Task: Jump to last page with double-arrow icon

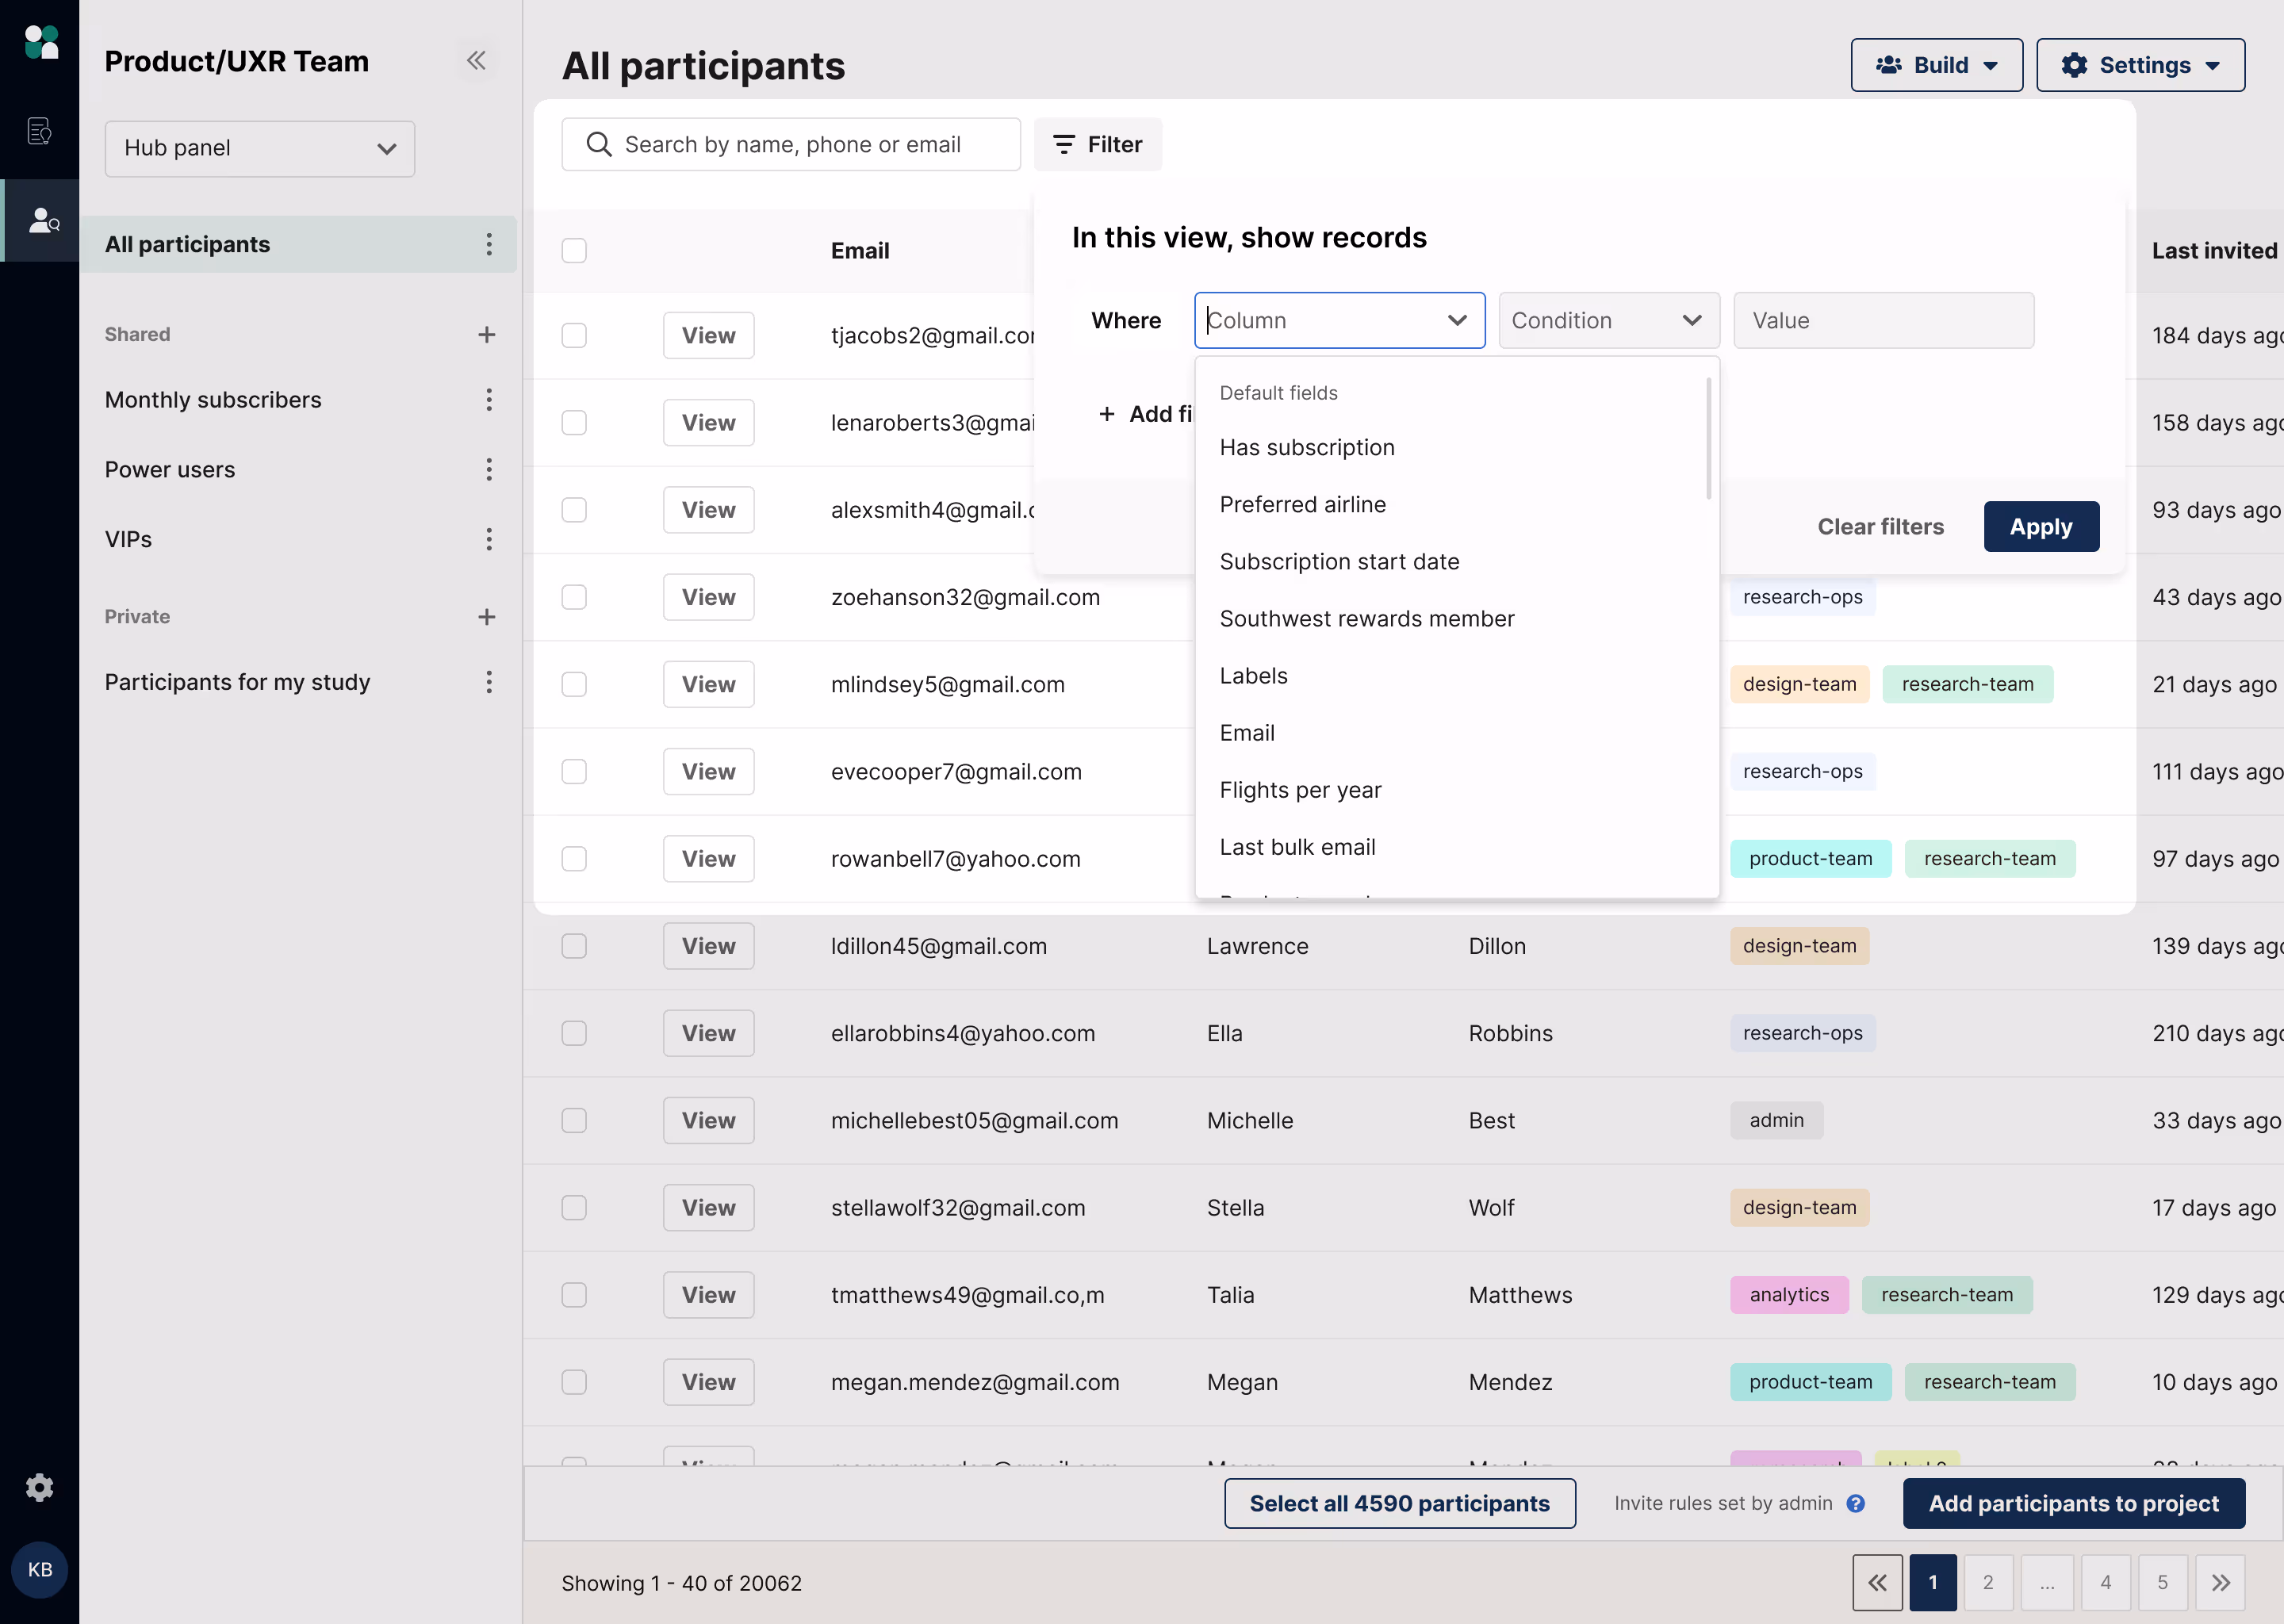Action: [x=2220, y=1582]
